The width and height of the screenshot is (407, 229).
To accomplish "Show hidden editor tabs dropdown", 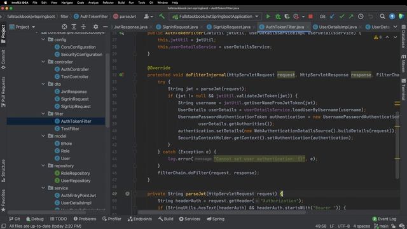I will point(395,27).
